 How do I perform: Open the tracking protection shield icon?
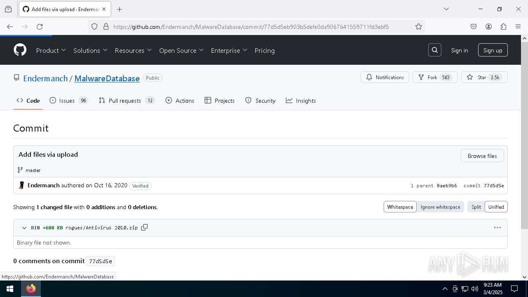point(94,26)
